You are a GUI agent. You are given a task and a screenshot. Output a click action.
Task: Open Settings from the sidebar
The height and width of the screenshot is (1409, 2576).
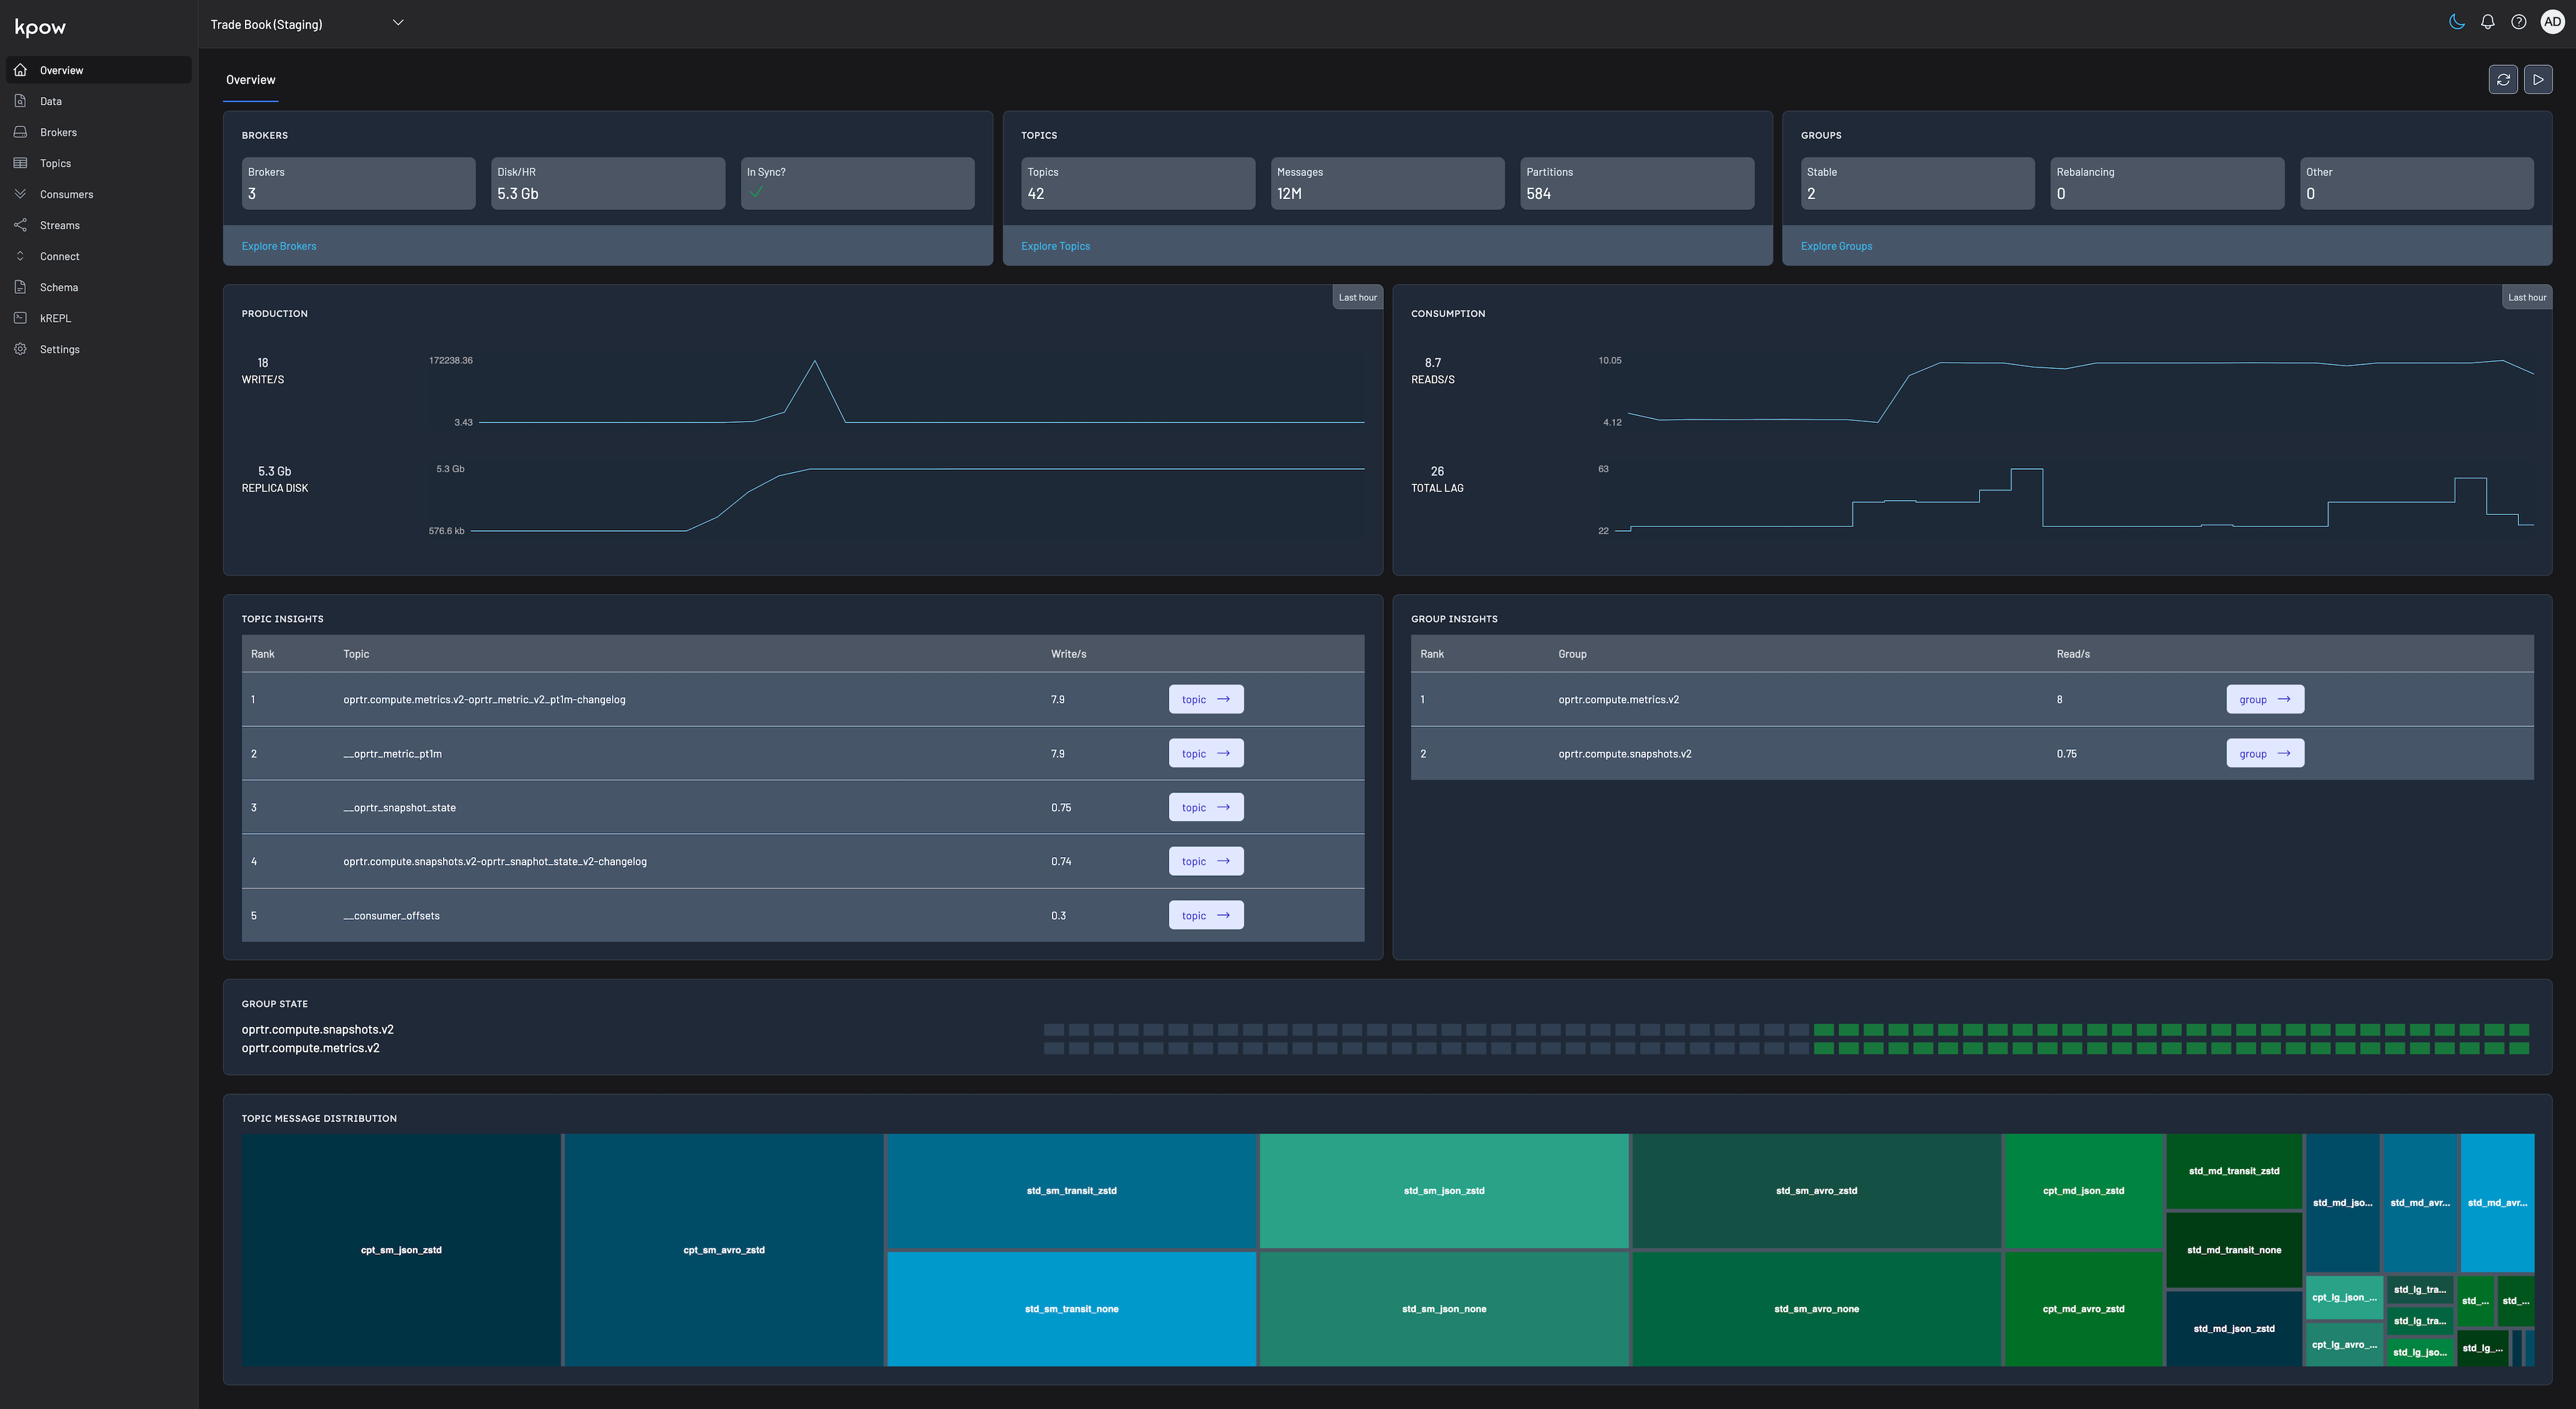pos(59,349)
